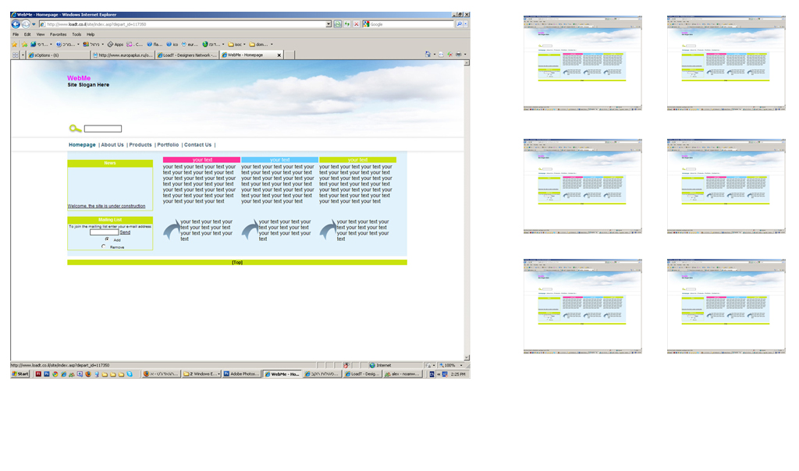Open the eur... favorites bar link
The width and height of the screenshot is (799, 471).
click(190, 44)
